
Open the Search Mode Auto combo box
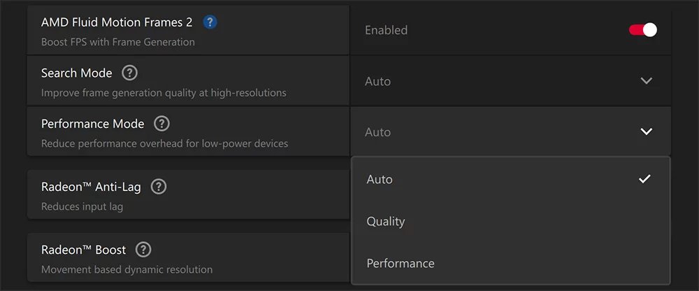(x=510, y=81)
